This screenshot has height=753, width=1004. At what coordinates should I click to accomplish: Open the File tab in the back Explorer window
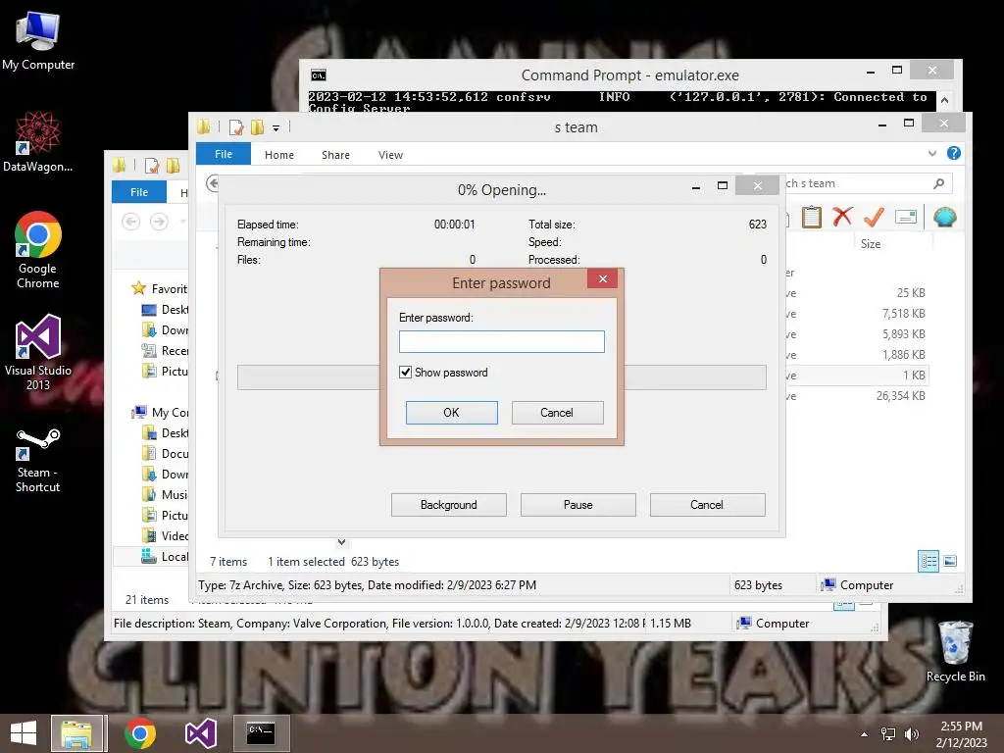[139, 192]
